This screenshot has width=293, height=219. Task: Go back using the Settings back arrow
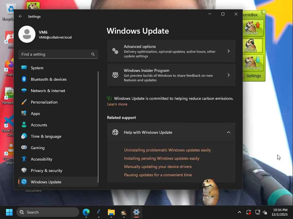click(x=21, y=16)
